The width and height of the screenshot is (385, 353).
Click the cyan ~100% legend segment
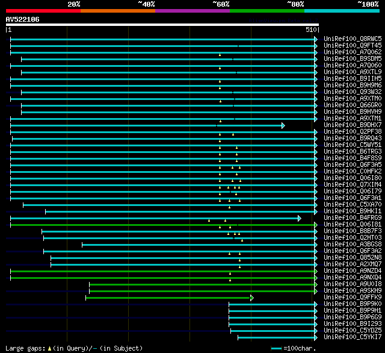(342, 11)
